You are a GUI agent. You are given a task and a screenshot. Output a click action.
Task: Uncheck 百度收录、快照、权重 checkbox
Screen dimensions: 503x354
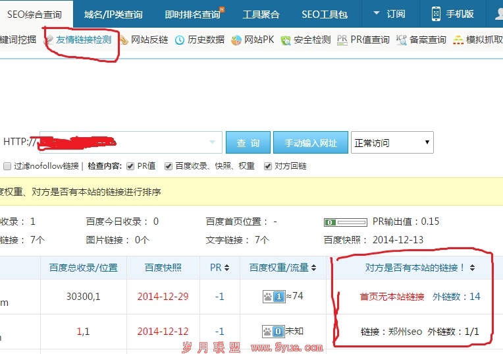click(169, 166)
